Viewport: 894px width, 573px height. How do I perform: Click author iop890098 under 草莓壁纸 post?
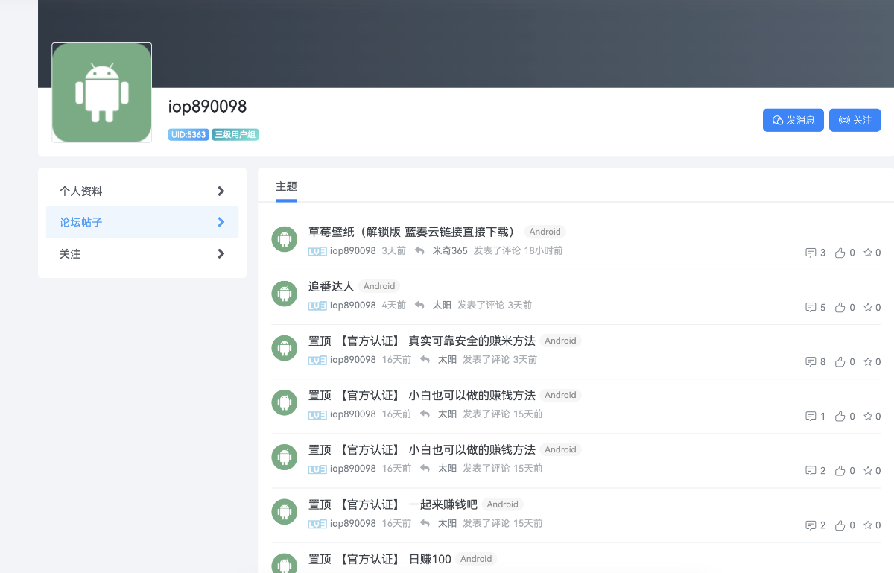coord(353,251)
